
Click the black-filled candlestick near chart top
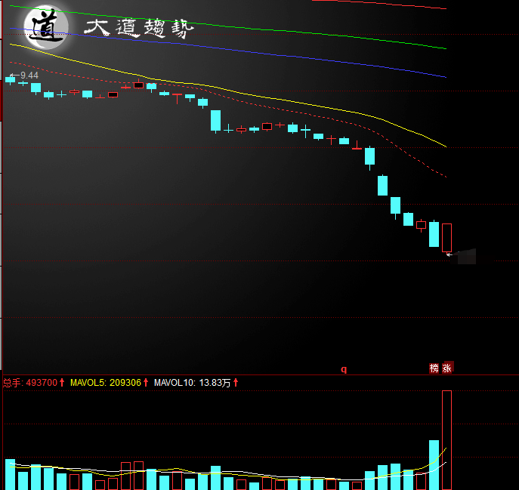coord(138,85)
